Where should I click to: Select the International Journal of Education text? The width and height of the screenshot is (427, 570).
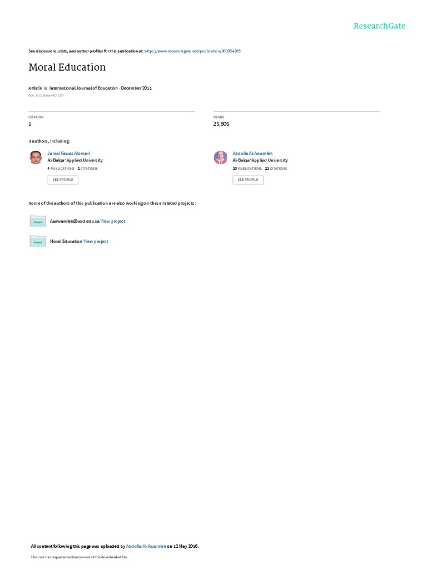click(83, 88)
